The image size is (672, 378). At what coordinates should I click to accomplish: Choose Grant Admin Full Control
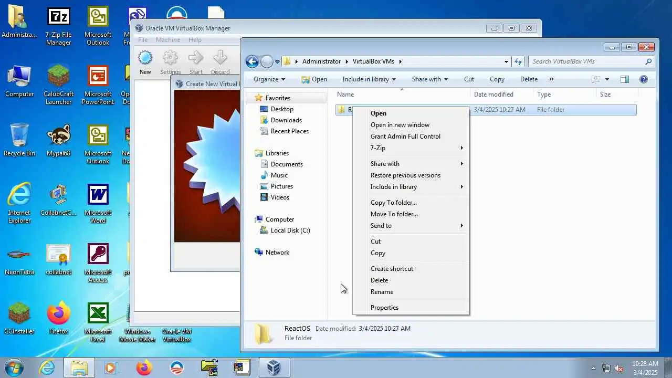(x=411, y=136)
